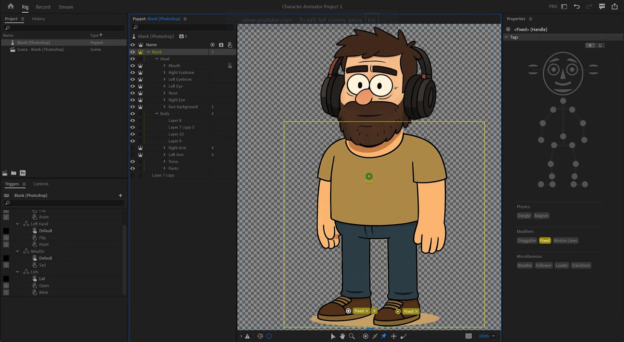
Task: Select the Stick tool
Action: 375,336
